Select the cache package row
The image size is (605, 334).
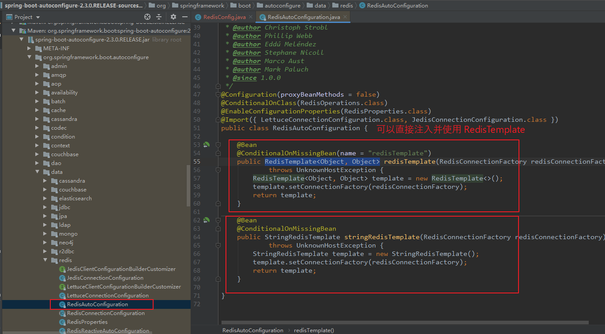tap(96, 110)
